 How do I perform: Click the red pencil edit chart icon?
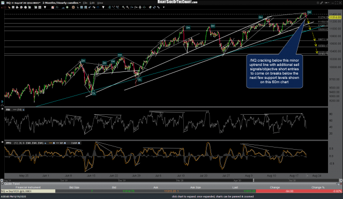pyautogui.click(x=53, y=8)
